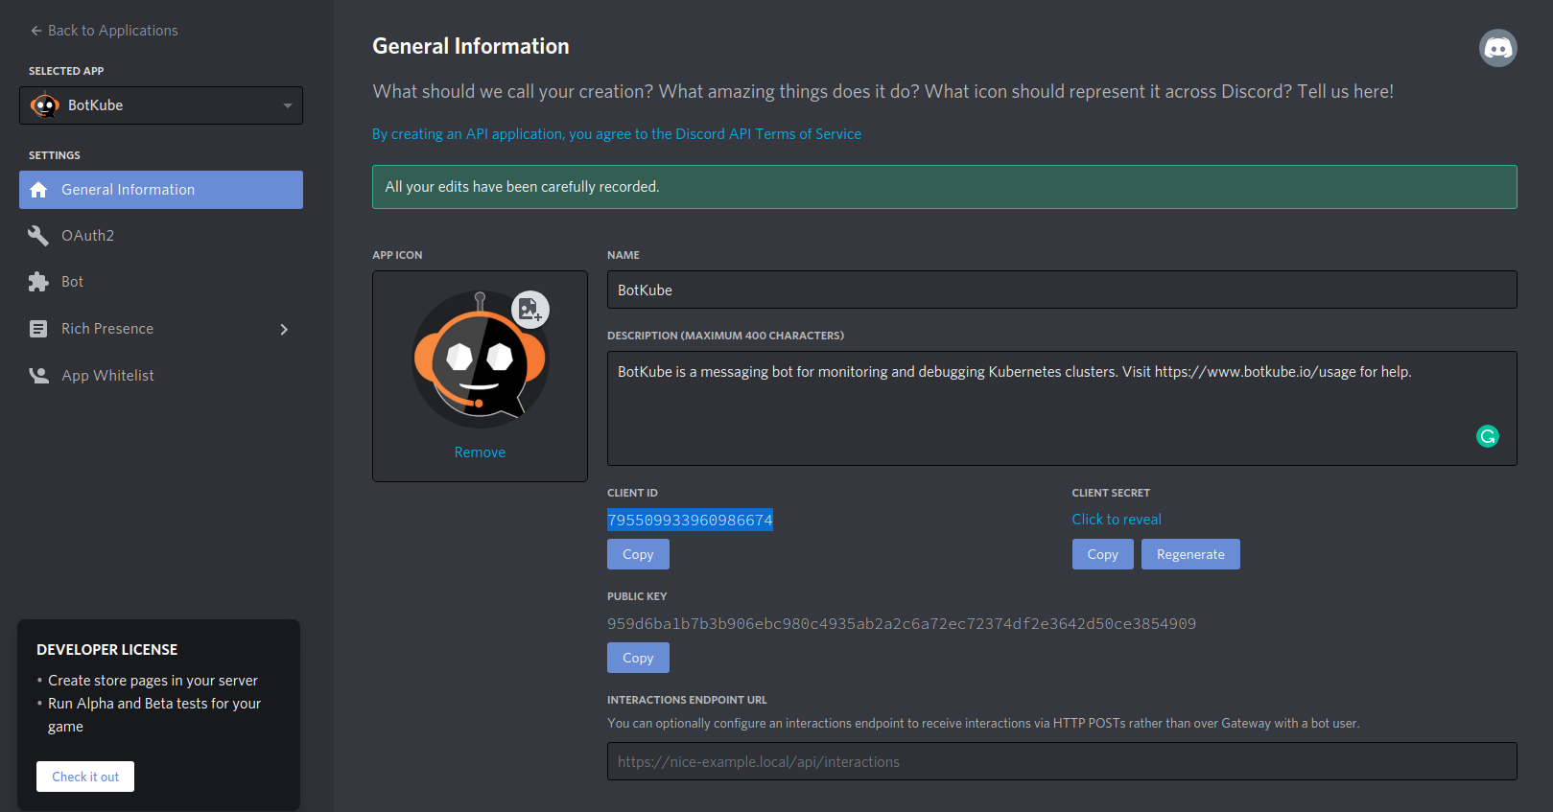Click the back arrow icon to Applications

[x=36, y=31]
